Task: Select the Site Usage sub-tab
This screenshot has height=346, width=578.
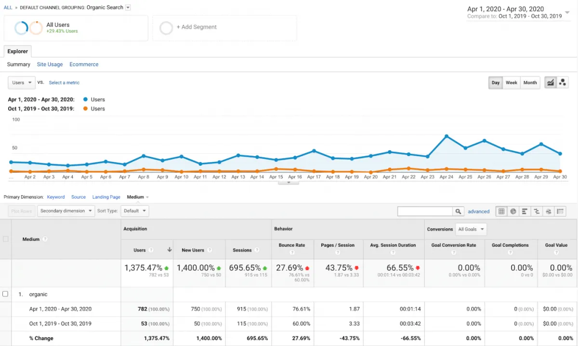Action: tap(50, 64)
